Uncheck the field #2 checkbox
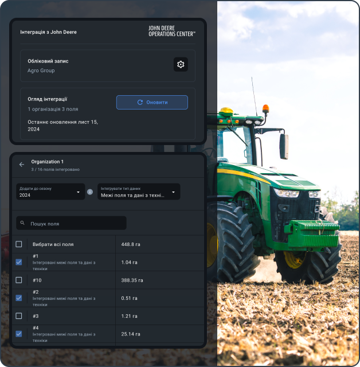The image size is (360, 367). click(x=19, y=298)
